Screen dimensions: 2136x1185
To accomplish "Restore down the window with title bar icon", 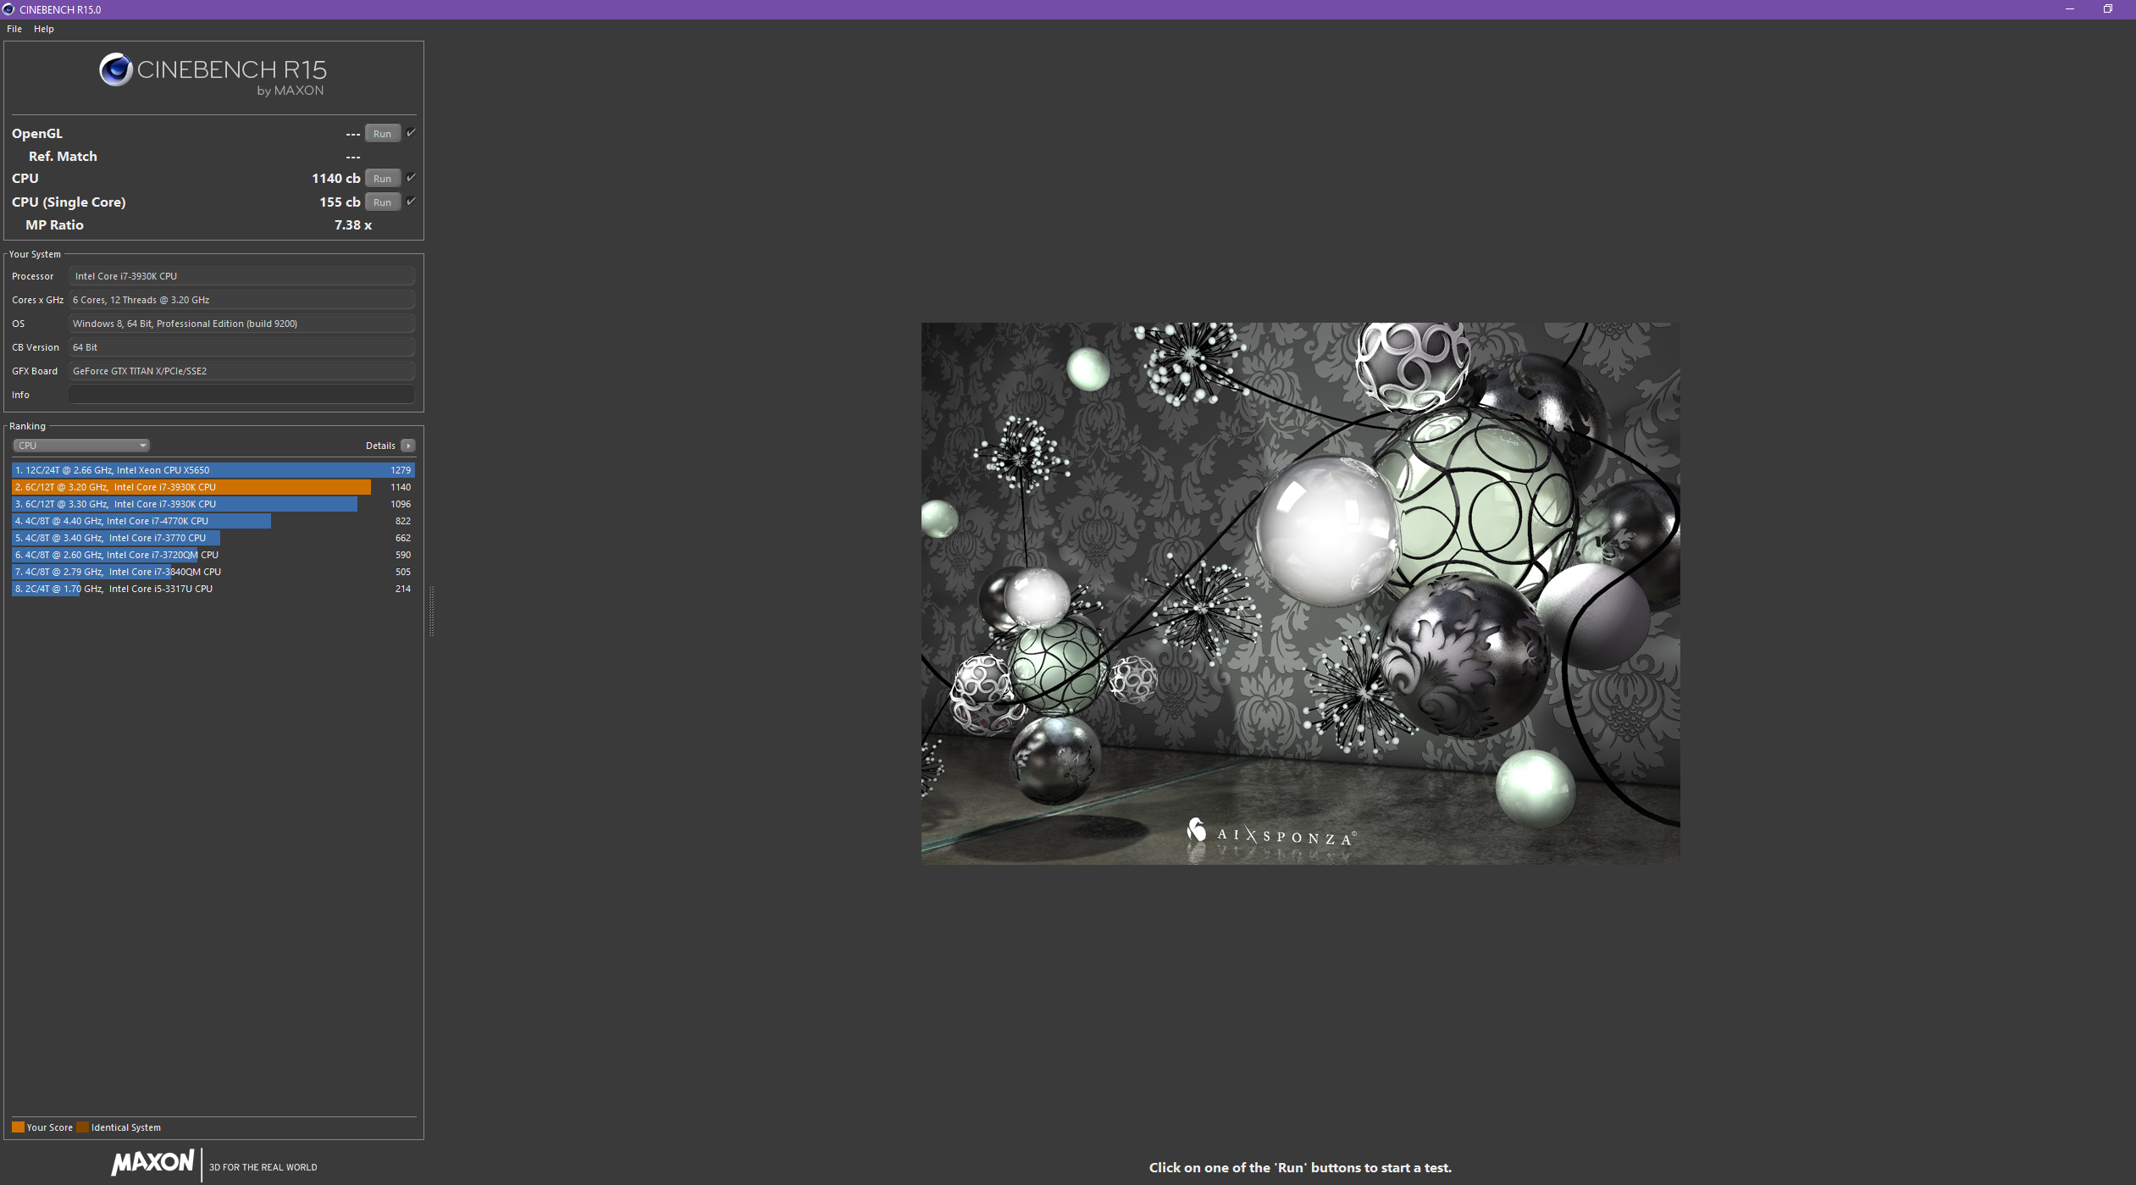I will 2107,9.
